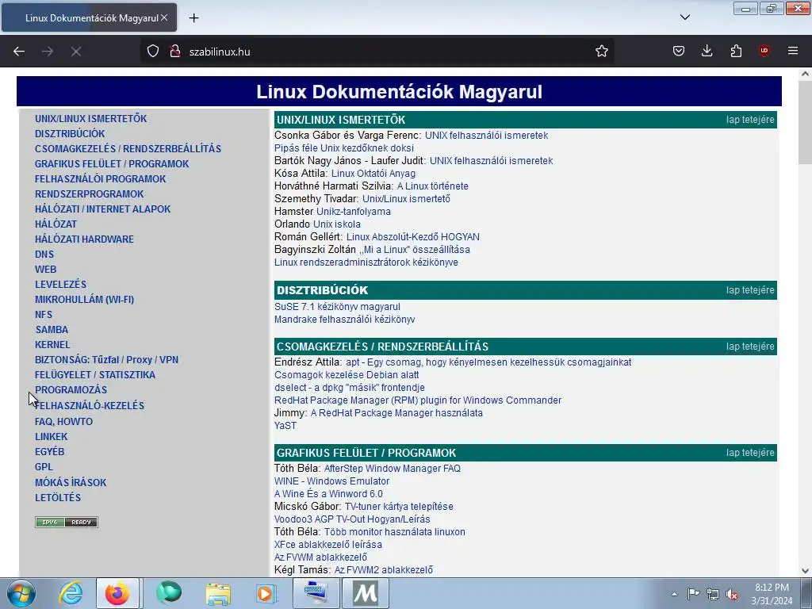Open the YaST link
The width and height of the screenshot is (812, 609).
coord(285,426)
